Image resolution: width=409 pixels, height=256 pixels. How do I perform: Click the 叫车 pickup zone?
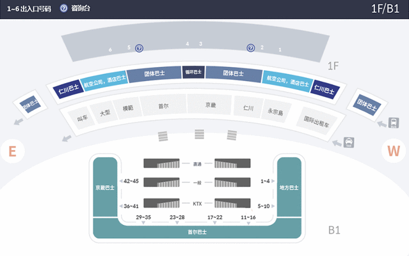coord(81,118)
